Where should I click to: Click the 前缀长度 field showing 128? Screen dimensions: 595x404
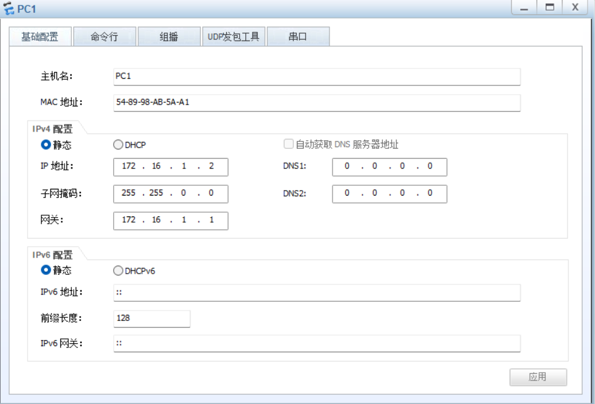coord(151,319)
